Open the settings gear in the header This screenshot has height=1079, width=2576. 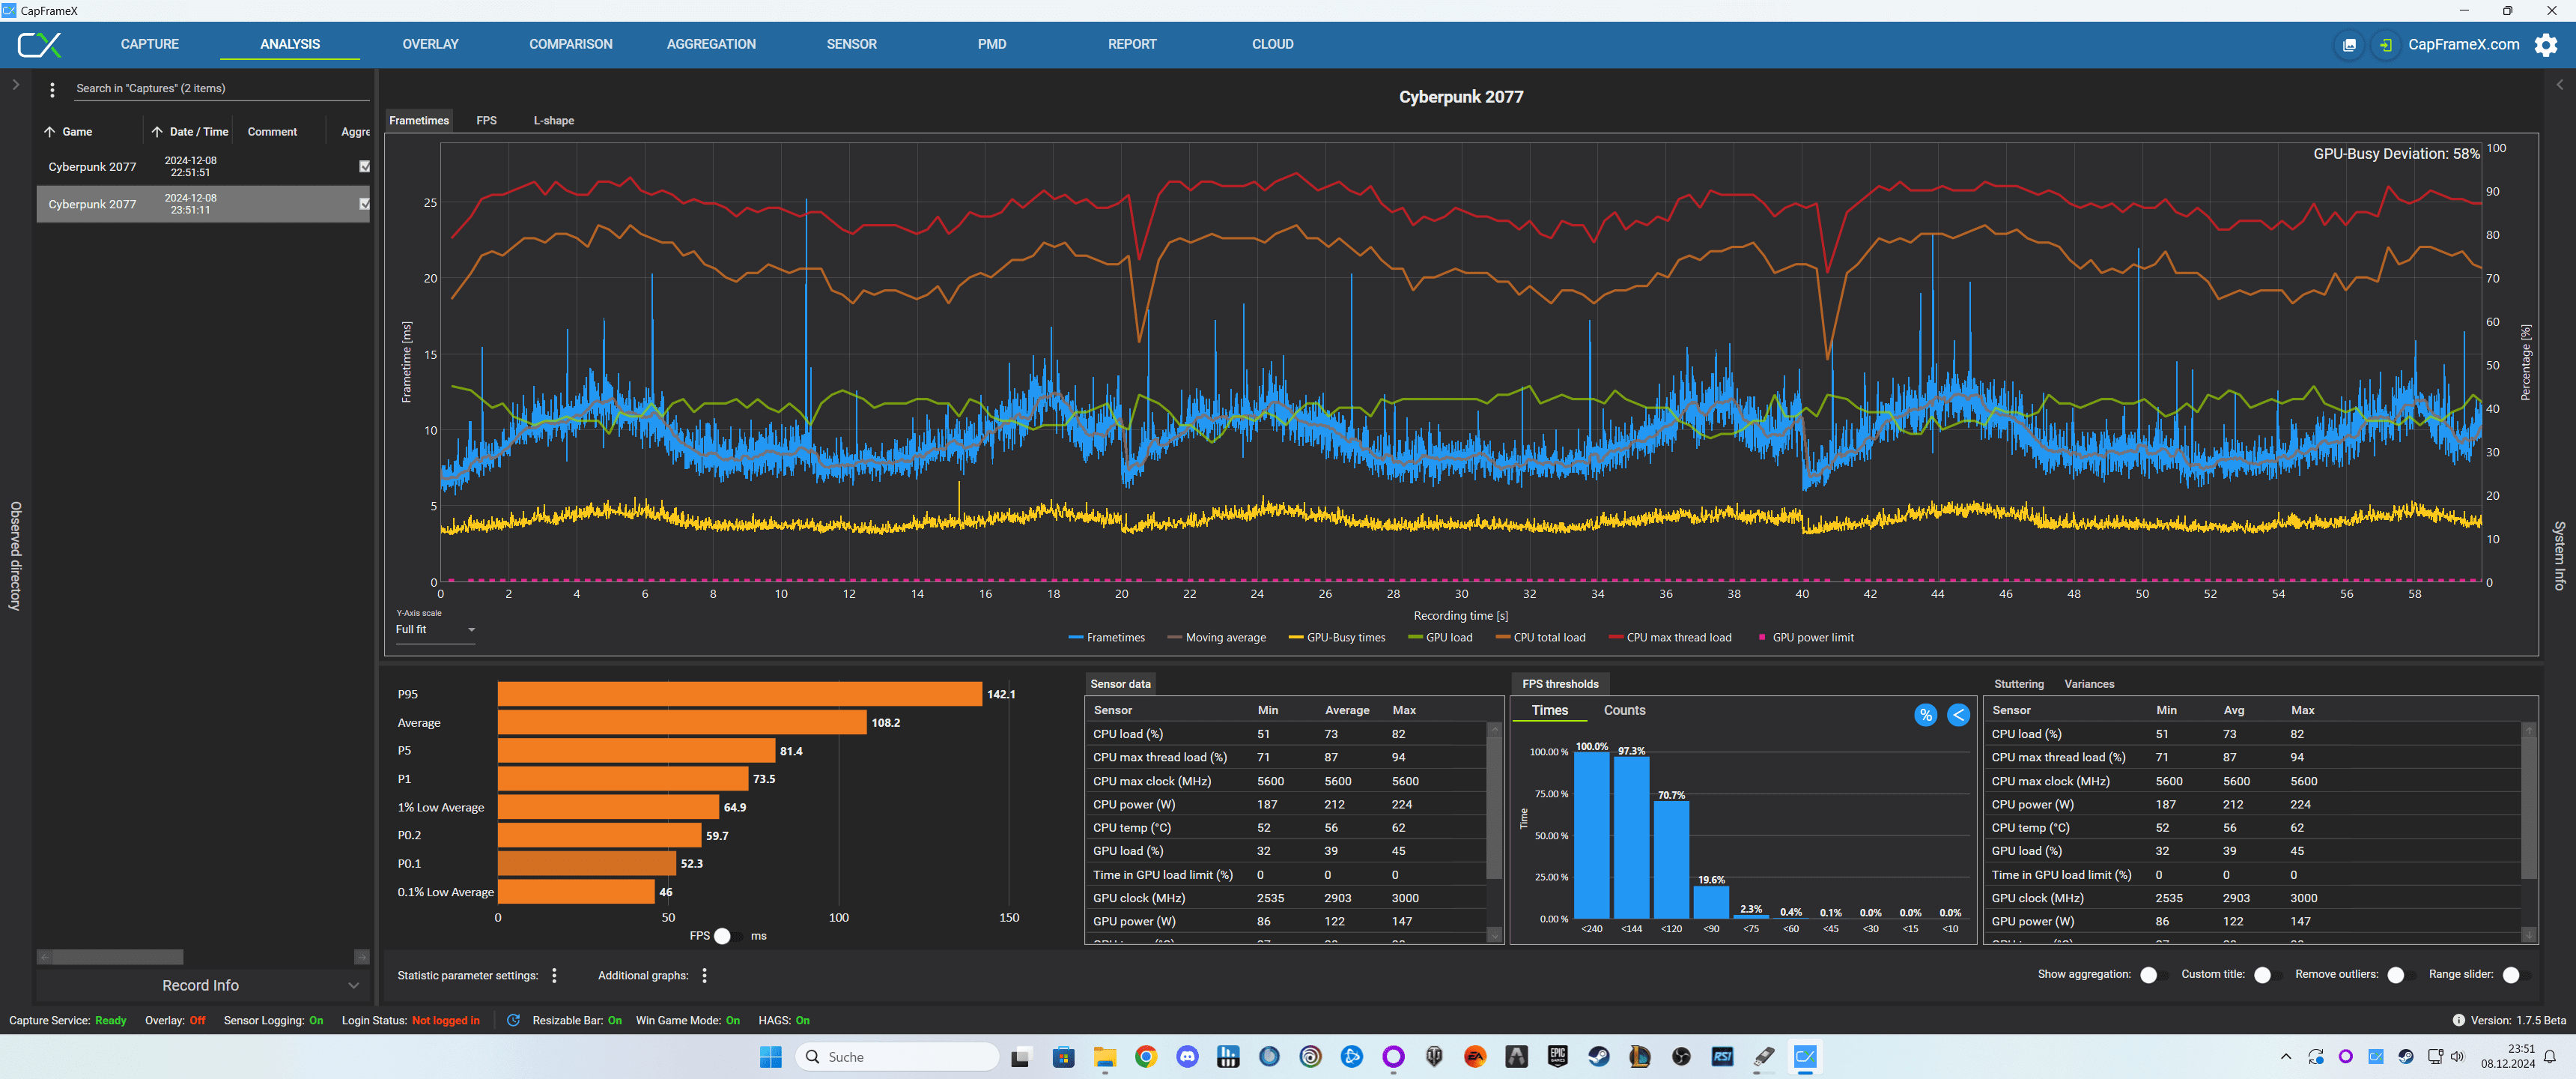tap(2545, 45)
